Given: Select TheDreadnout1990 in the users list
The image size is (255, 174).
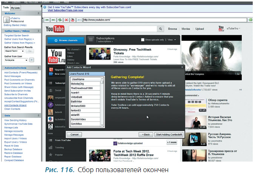Looking at the screenshot, I should [85, 88].
